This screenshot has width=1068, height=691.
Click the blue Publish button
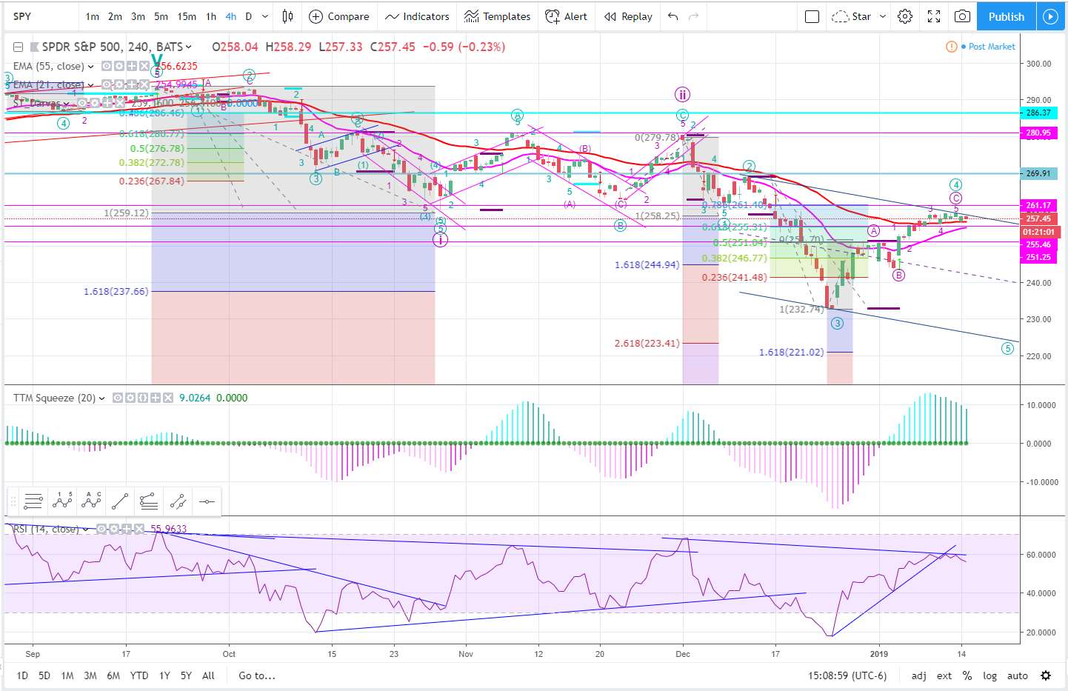[x=1006, y=16]
